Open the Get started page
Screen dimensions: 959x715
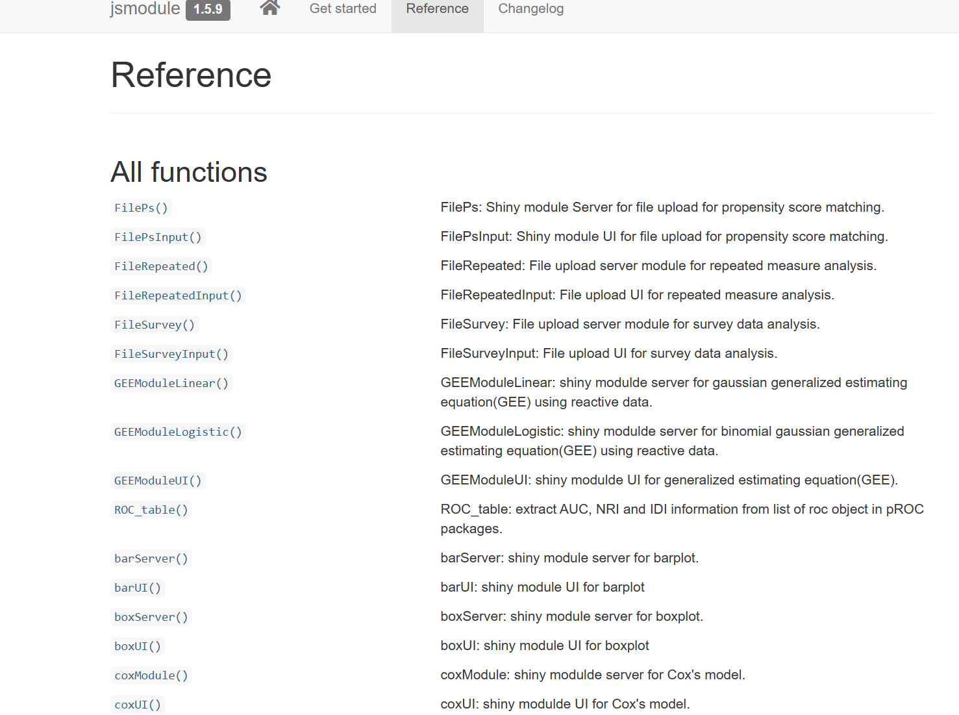click(x=343, y=9)
